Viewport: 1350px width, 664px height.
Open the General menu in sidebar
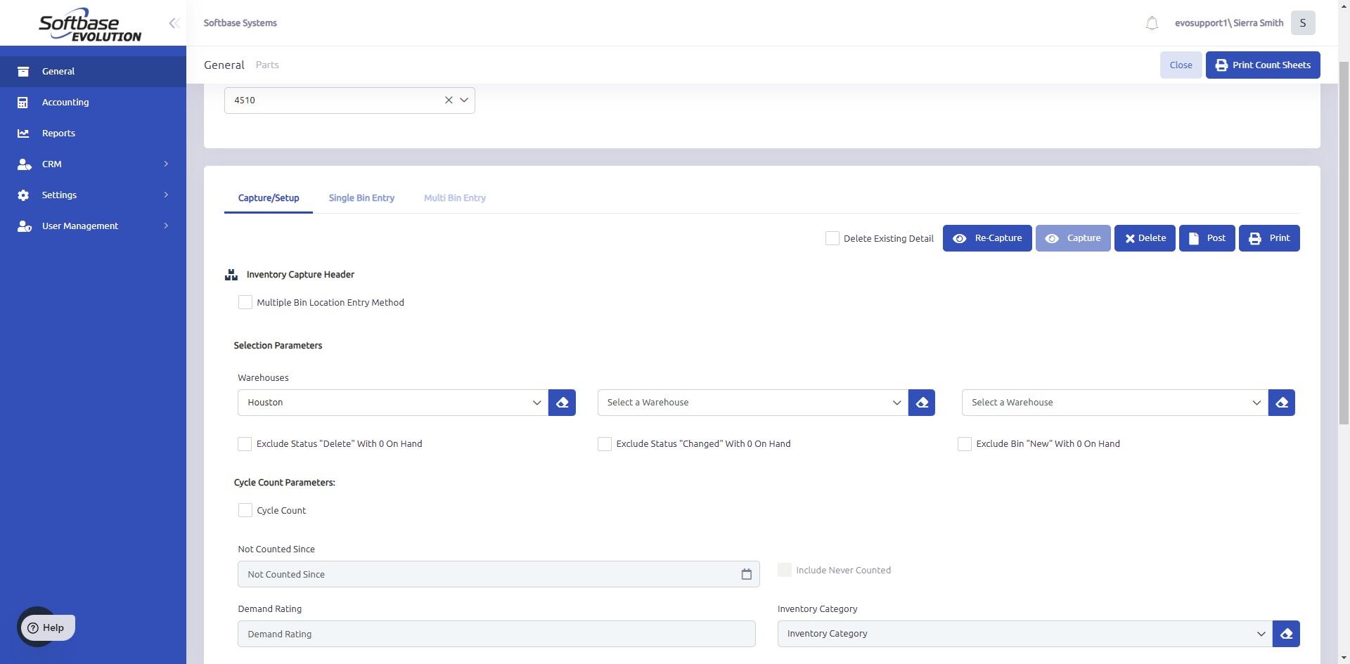(93, 72)
